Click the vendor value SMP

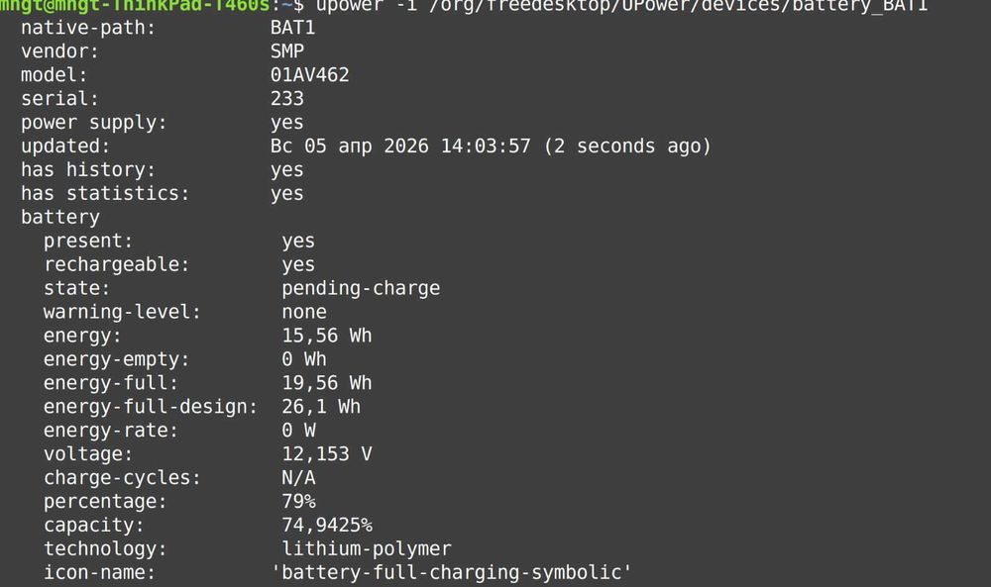(x=287, y=51)
